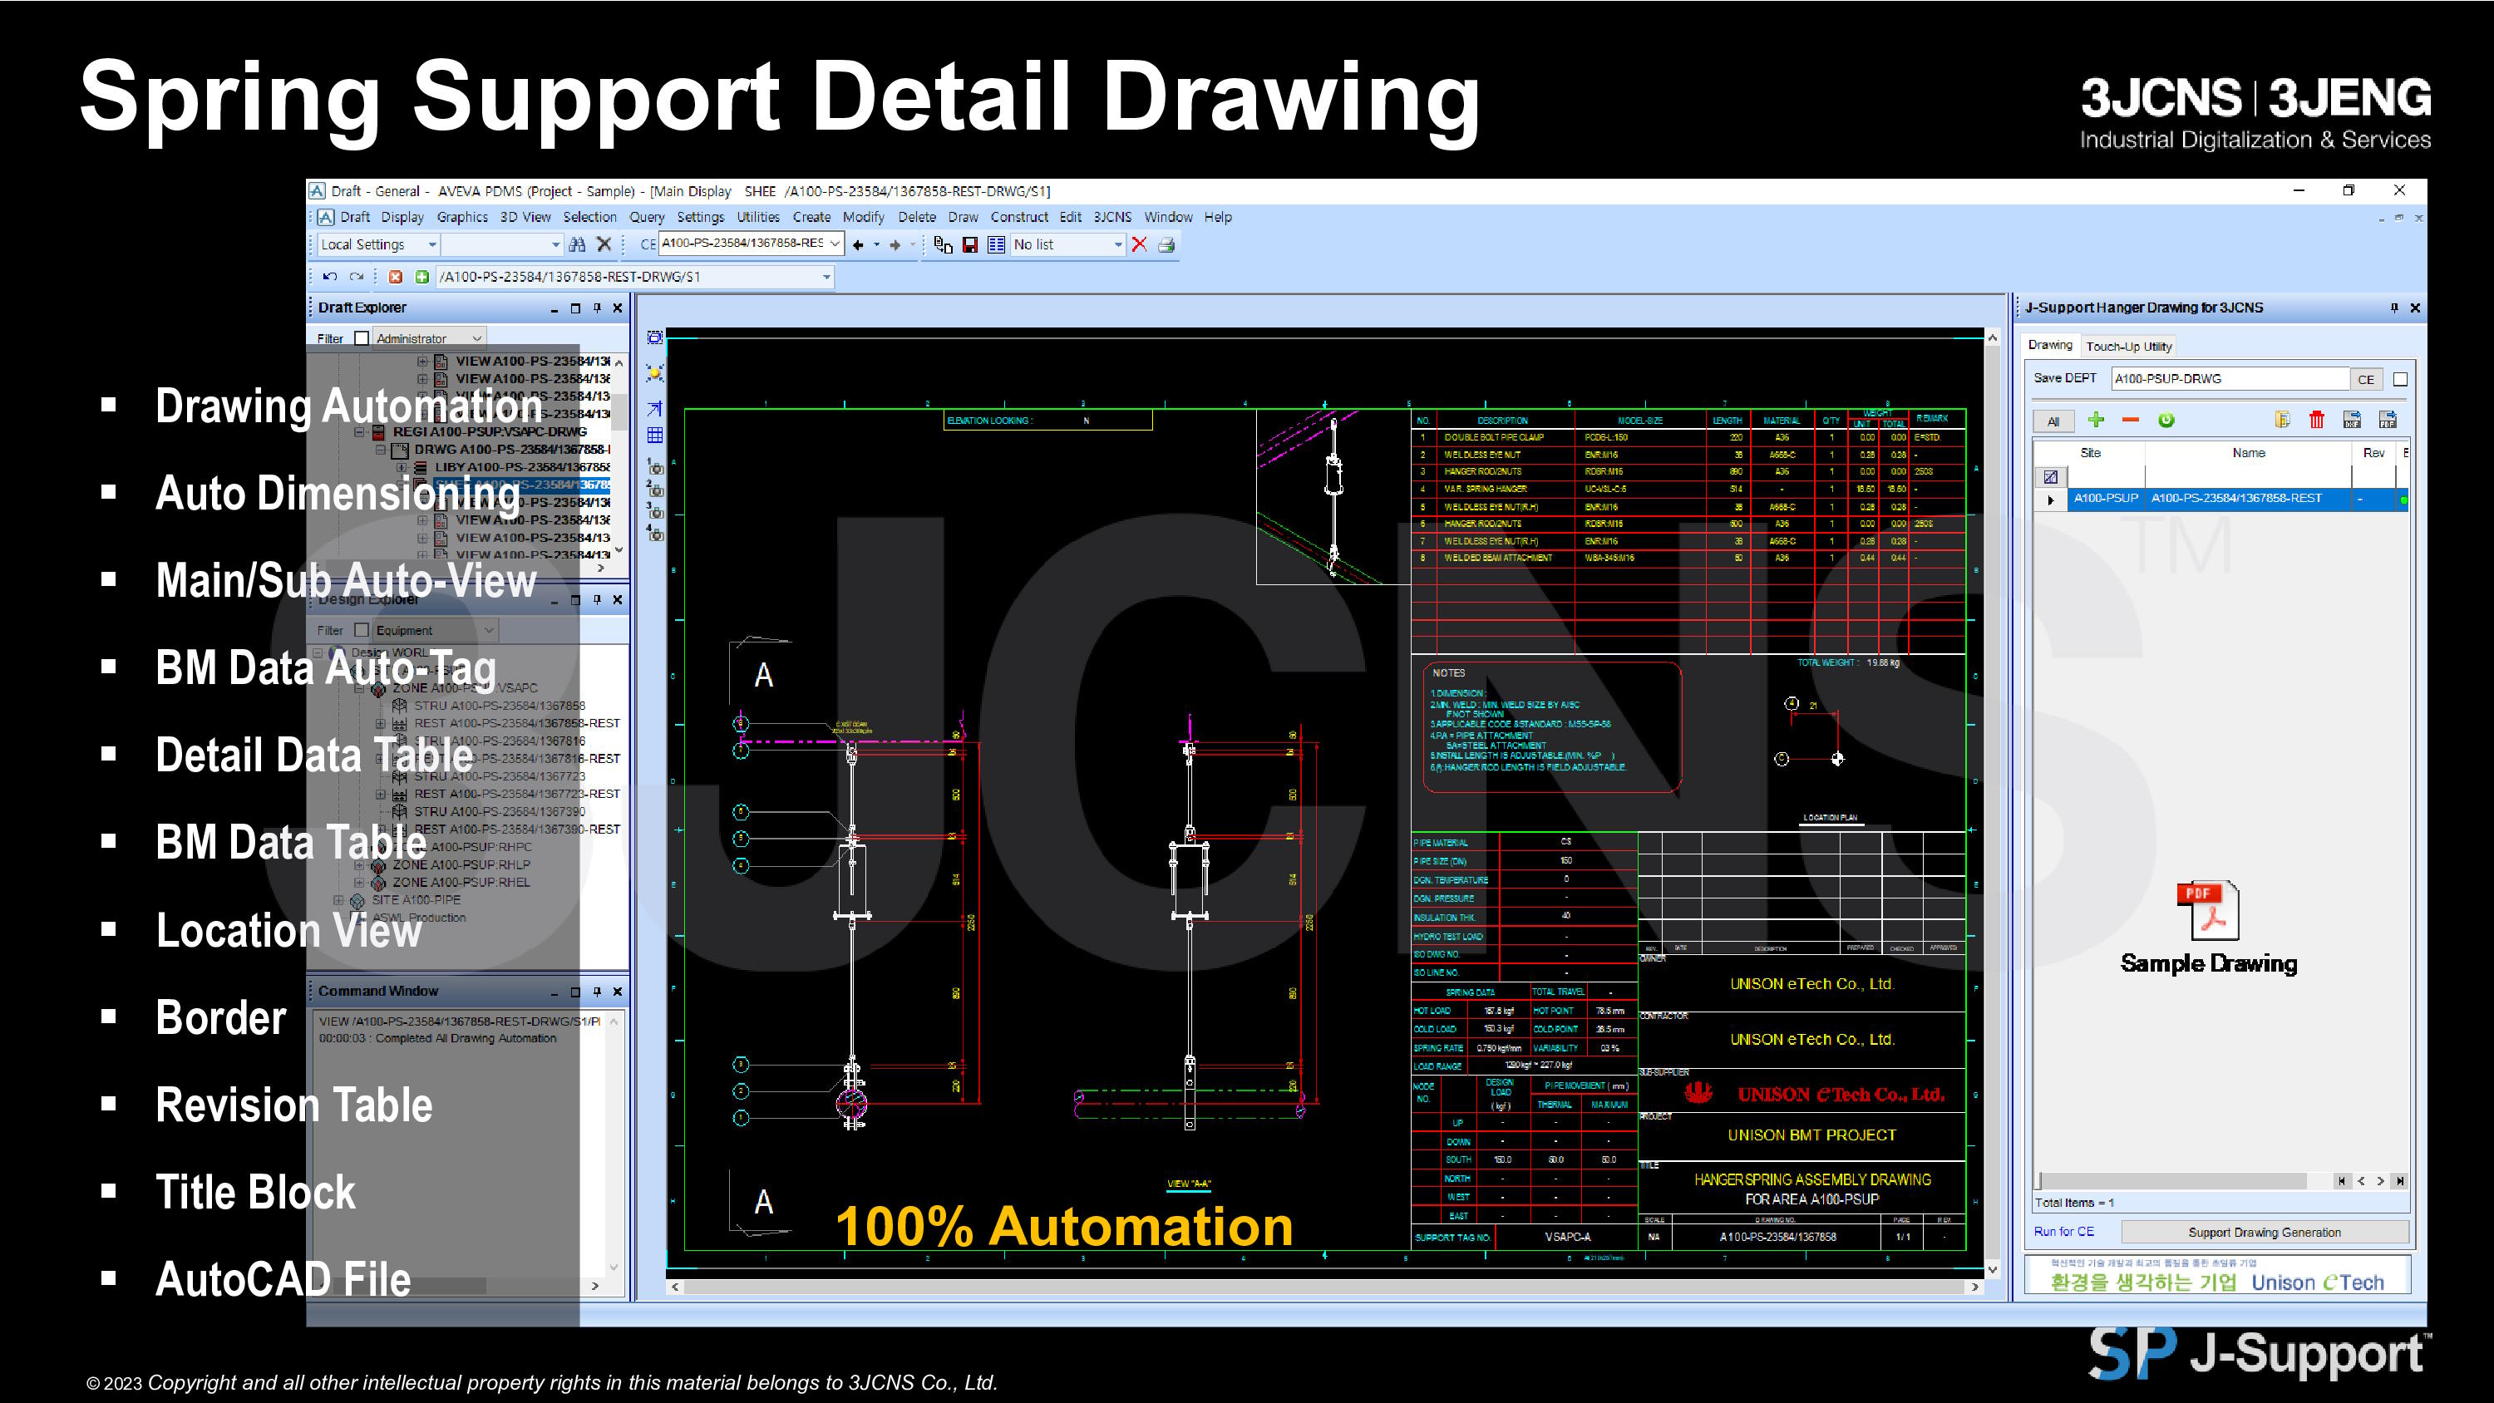
Task: Click the DXF export icon
Action: tap(2353, 419)
